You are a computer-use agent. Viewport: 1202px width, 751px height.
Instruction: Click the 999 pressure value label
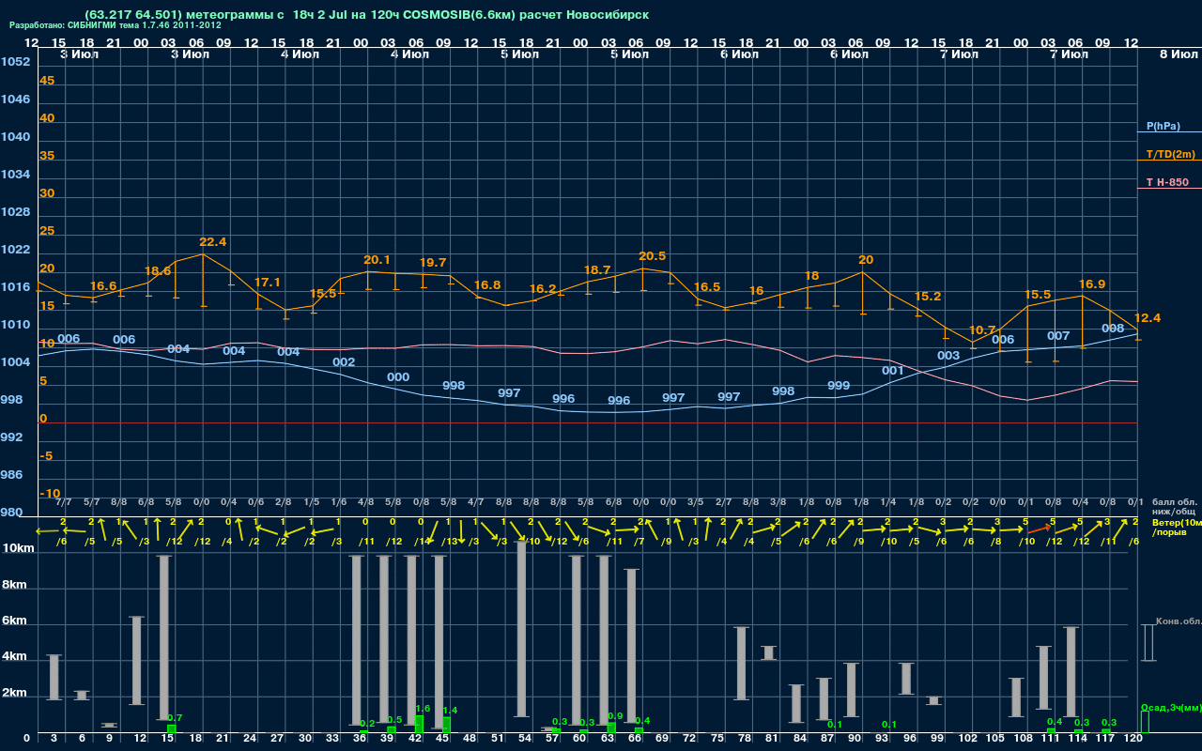pos(839,386)
